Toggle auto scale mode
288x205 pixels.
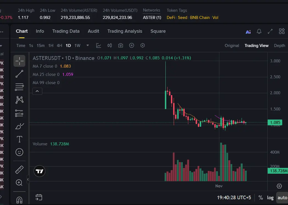282,198
